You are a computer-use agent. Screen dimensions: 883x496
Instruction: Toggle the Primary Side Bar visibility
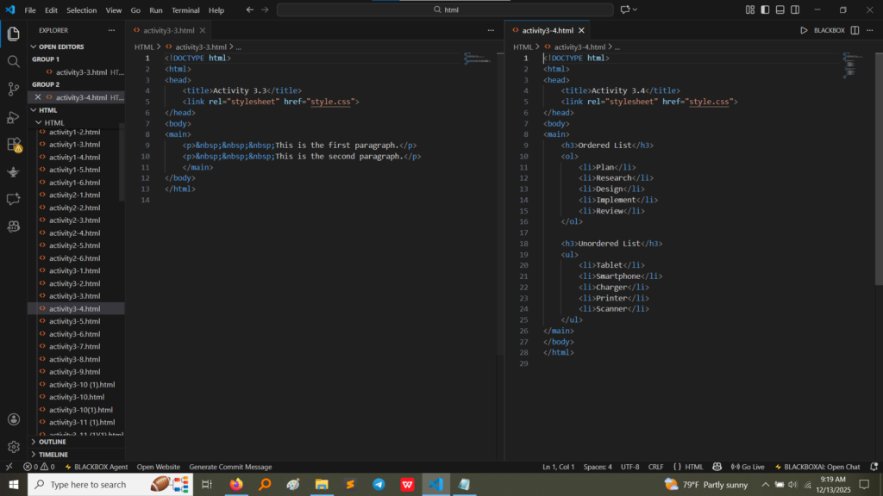click(x=765, y=9)
